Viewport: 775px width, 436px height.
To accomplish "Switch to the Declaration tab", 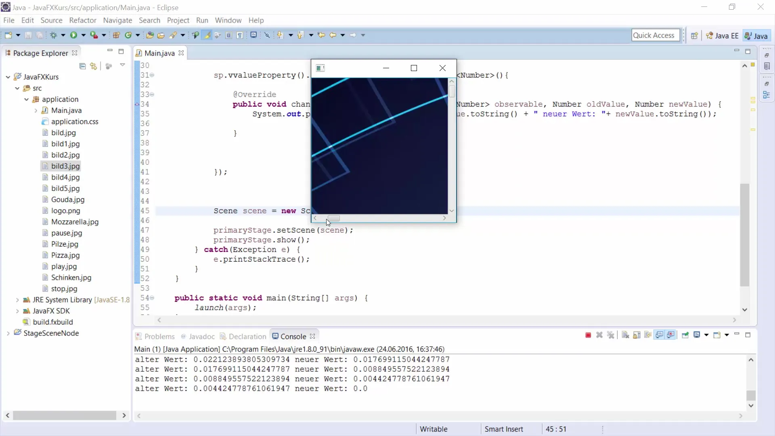I will (243, 336).
